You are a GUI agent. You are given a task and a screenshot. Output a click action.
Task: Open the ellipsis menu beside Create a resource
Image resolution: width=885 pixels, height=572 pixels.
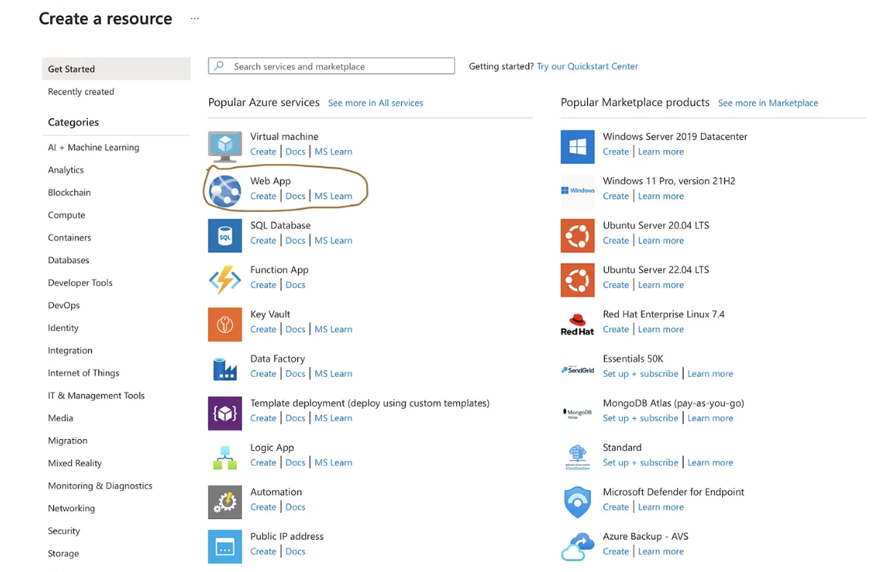coord(195,19)
